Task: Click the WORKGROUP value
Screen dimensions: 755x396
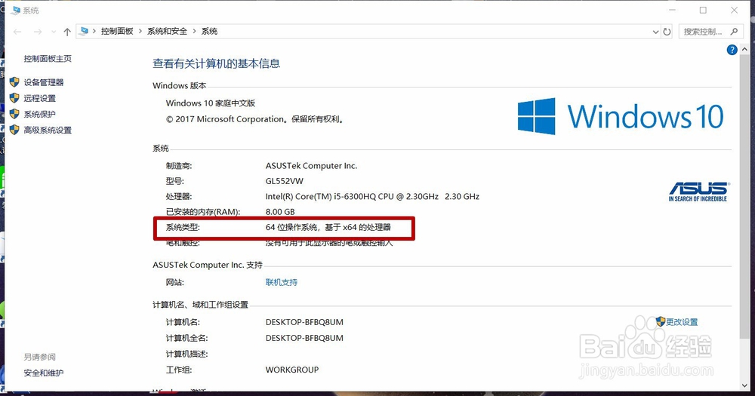Action: [x=292, y=370]
